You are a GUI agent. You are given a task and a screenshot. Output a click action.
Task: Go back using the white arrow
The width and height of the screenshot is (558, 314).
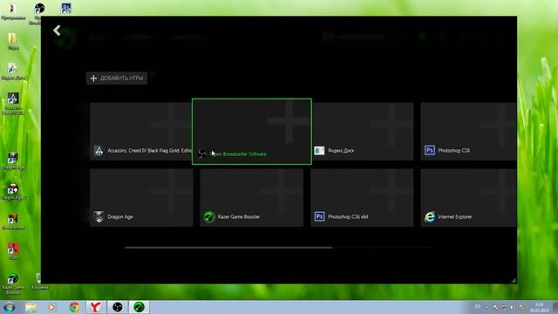(57, 31)
